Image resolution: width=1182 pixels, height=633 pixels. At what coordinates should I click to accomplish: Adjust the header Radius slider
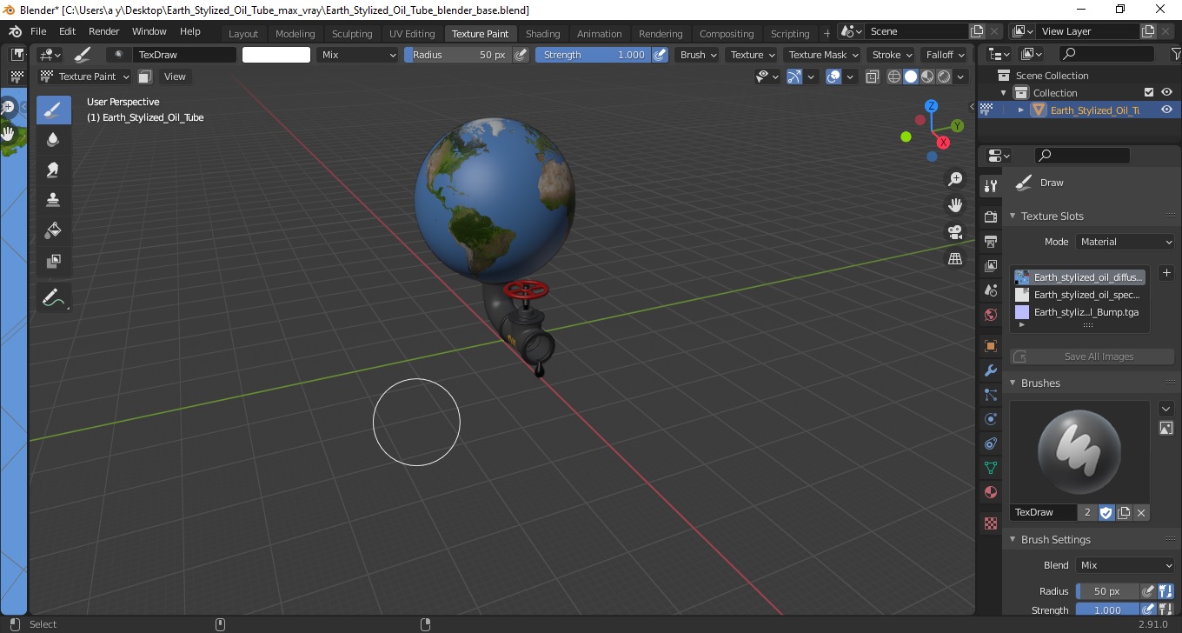coord(458,55)
